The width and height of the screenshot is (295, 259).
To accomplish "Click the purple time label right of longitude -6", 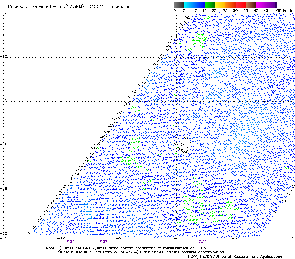I will coord(203,242).
